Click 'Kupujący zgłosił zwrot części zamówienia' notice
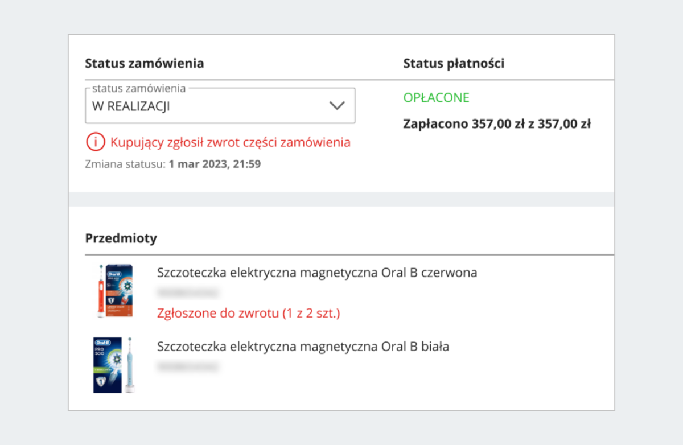This screenshot has width=683, height=445. pyautogui.click(x=230, y=142)
